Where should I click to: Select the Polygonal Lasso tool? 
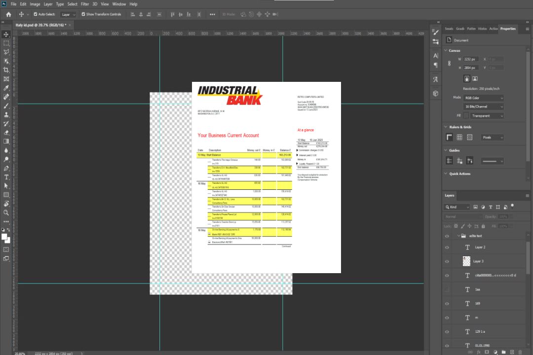[6, 52]
